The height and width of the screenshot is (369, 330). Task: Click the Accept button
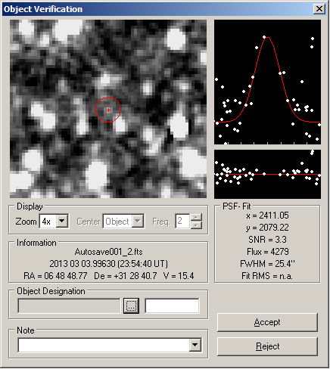[x=267, y=322]
